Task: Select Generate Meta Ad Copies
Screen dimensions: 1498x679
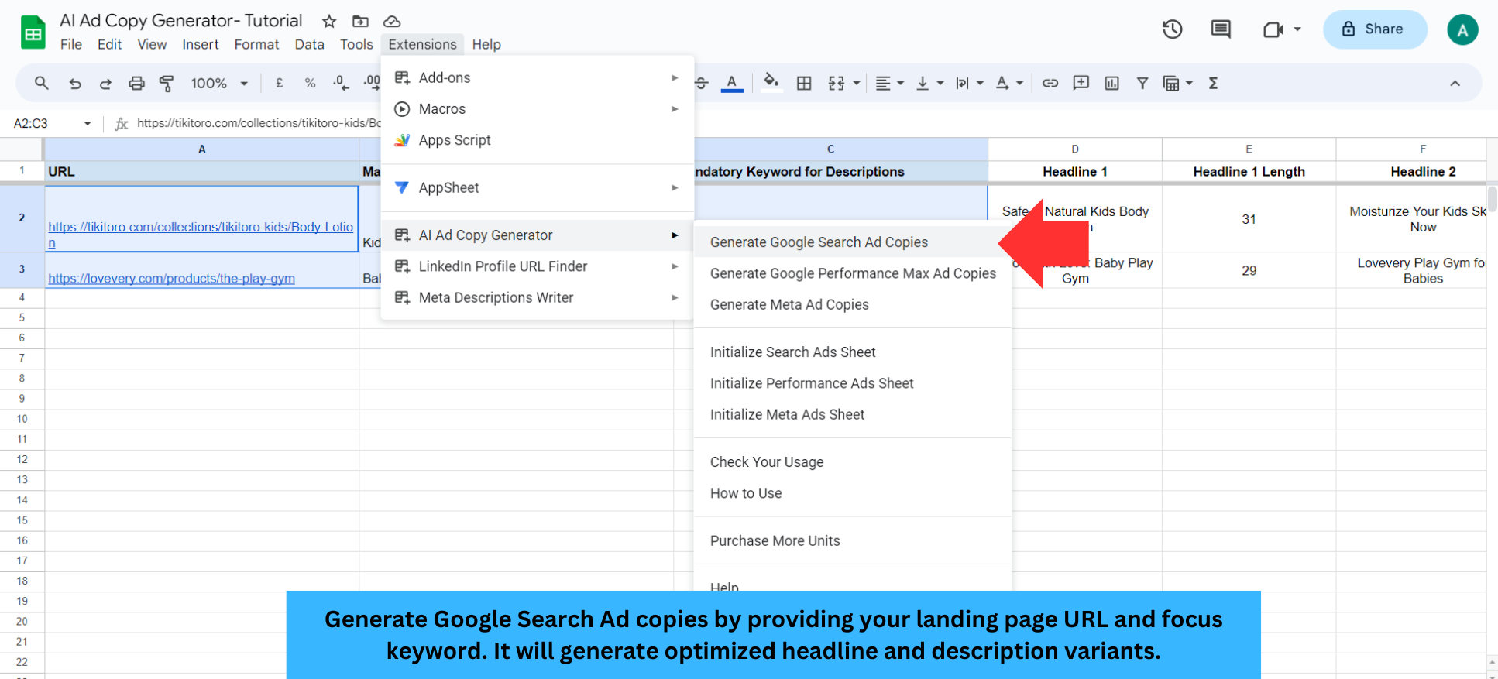Action: pyautogui.click(x=853, y=304)
